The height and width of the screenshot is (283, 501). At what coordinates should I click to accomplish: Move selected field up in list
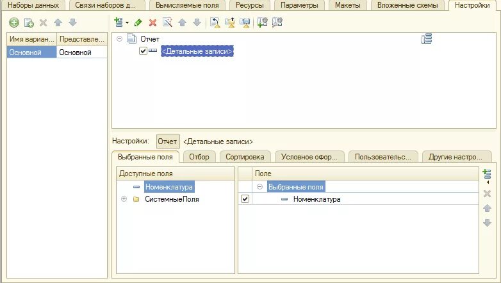tap(487, 208)
